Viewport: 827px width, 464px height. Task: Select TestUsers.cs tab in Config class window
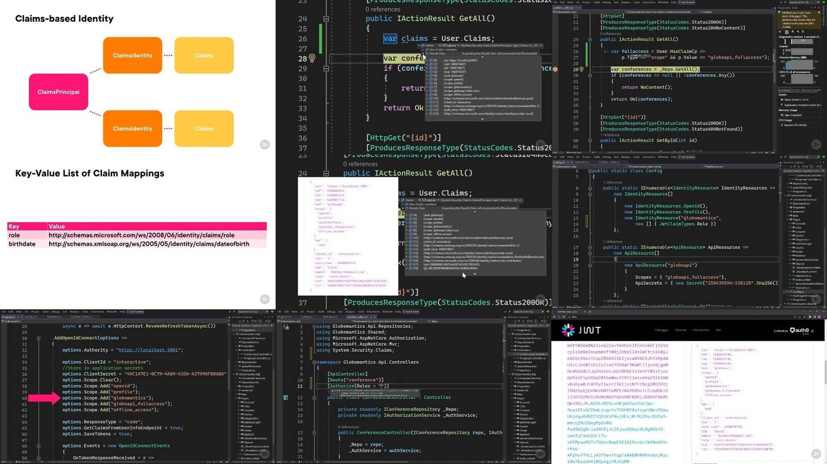click(x=582, y=162)
